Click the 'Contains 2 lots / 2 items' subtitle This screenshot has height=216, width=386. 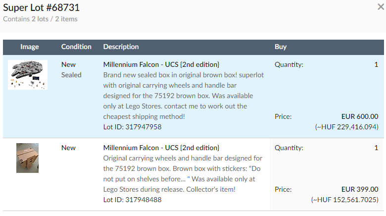coord(40,19)
